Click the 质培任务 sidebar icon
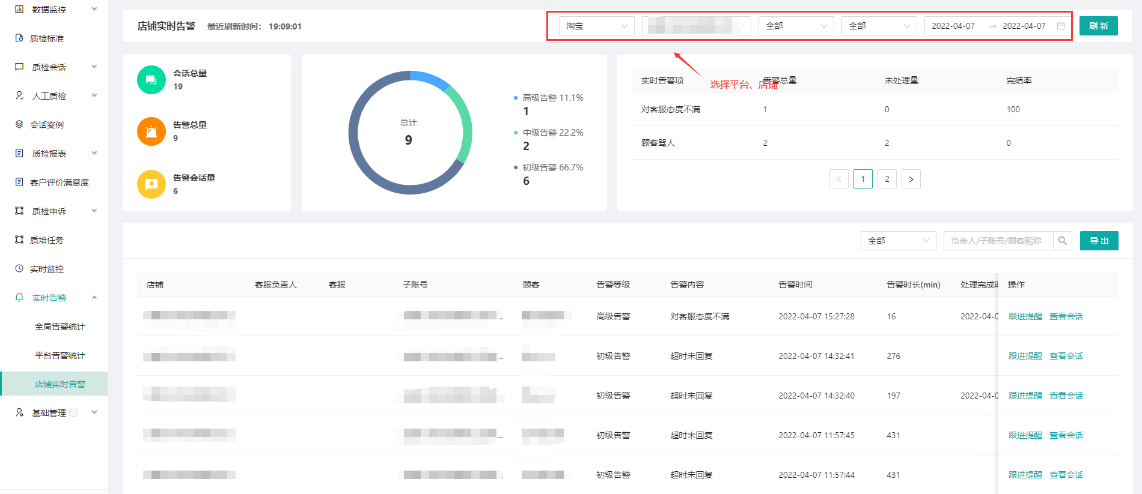This screenshot has width=1142, height=494. tap(19, 239)
